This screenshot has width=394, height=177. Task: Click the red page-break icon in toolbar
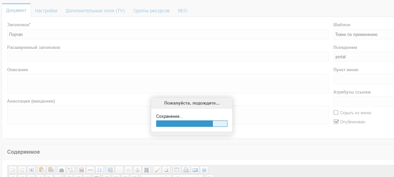coord(81,170)
